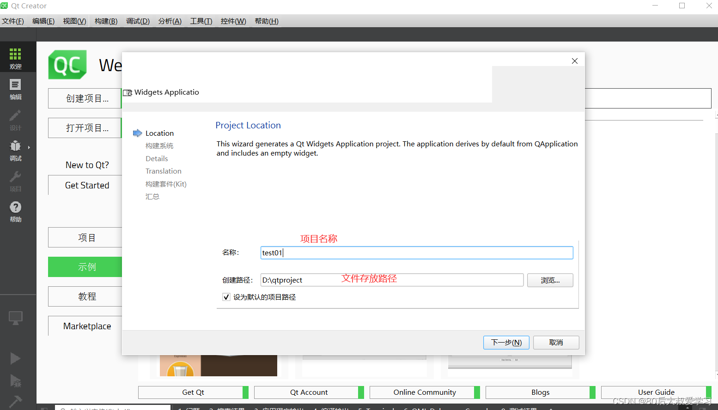This screenshot has height=410, width=718.
Task: Open the 帮助(H) menu
Action: [x=267, y=21]
